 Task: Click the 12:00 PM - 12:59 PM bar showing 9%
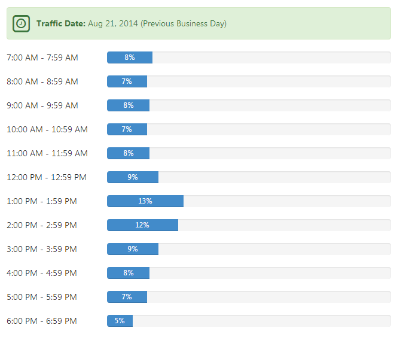(133, 177)
